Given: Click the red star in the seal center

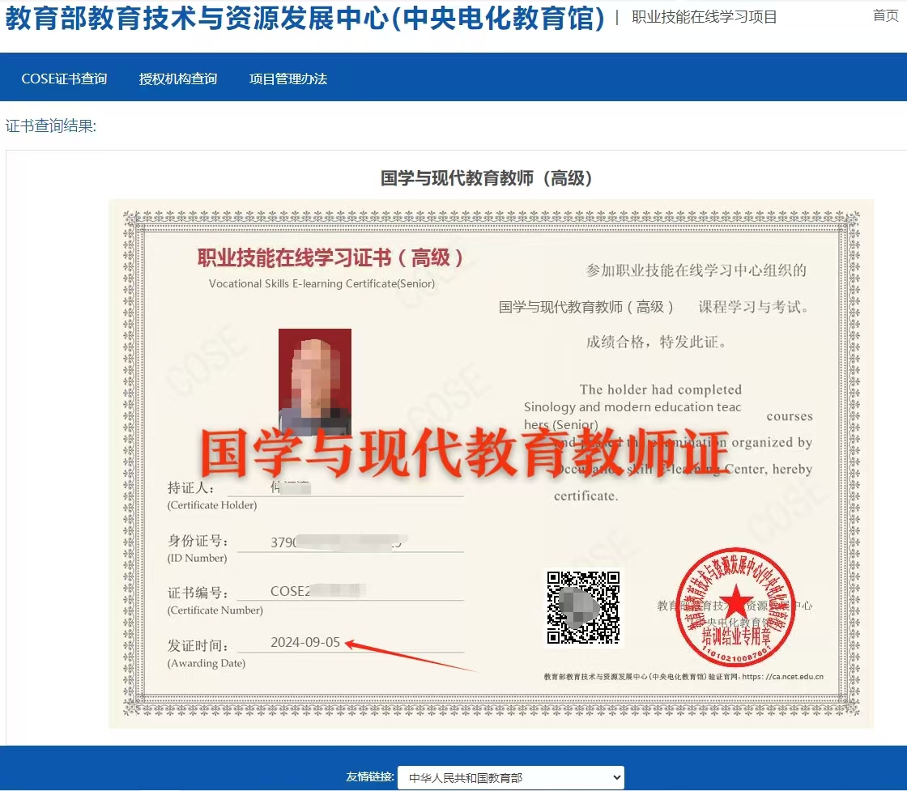Looking at the screenshot, I should [x=736, y=601].
